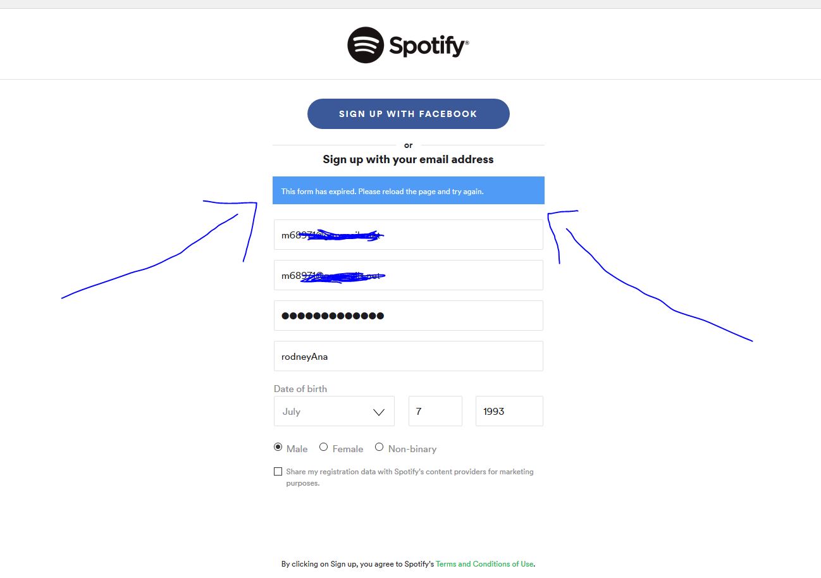The width and height of the screenshot is (821, 578).
Task: Click the Date of birth label
Action: pyautogui.click(x=300, y=389)
